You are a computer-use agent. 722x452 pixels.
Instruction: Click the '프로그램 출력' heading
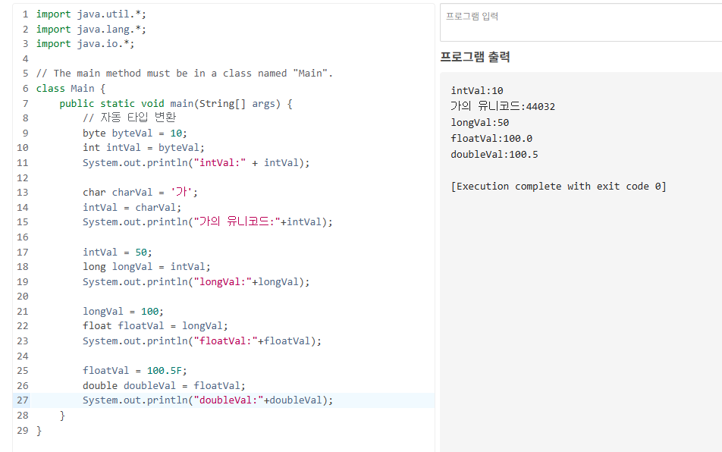476,57
